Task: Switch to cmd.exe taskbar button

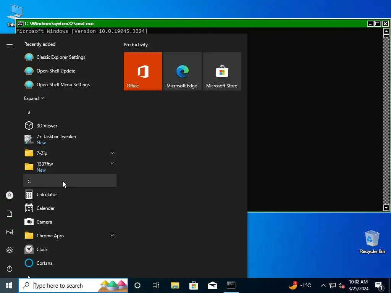Action: coord(231,285)
